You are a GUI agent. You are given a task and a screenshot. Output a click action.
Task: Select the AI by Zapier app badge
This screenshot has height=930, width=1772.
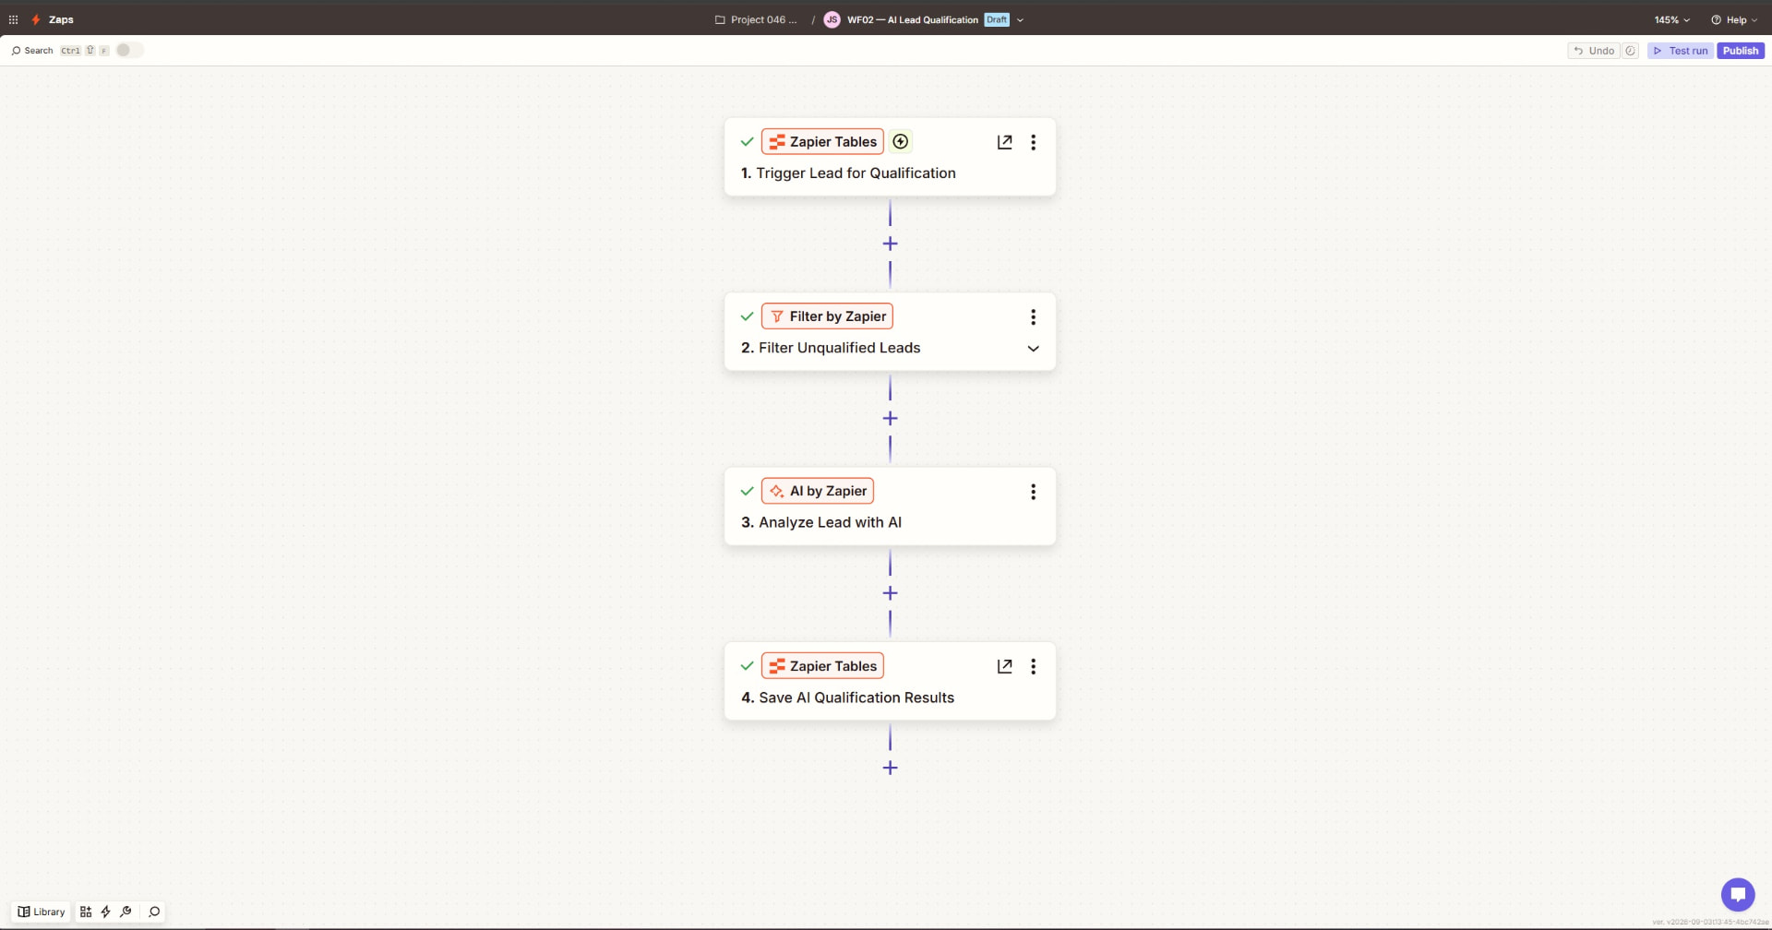[818, 491]
